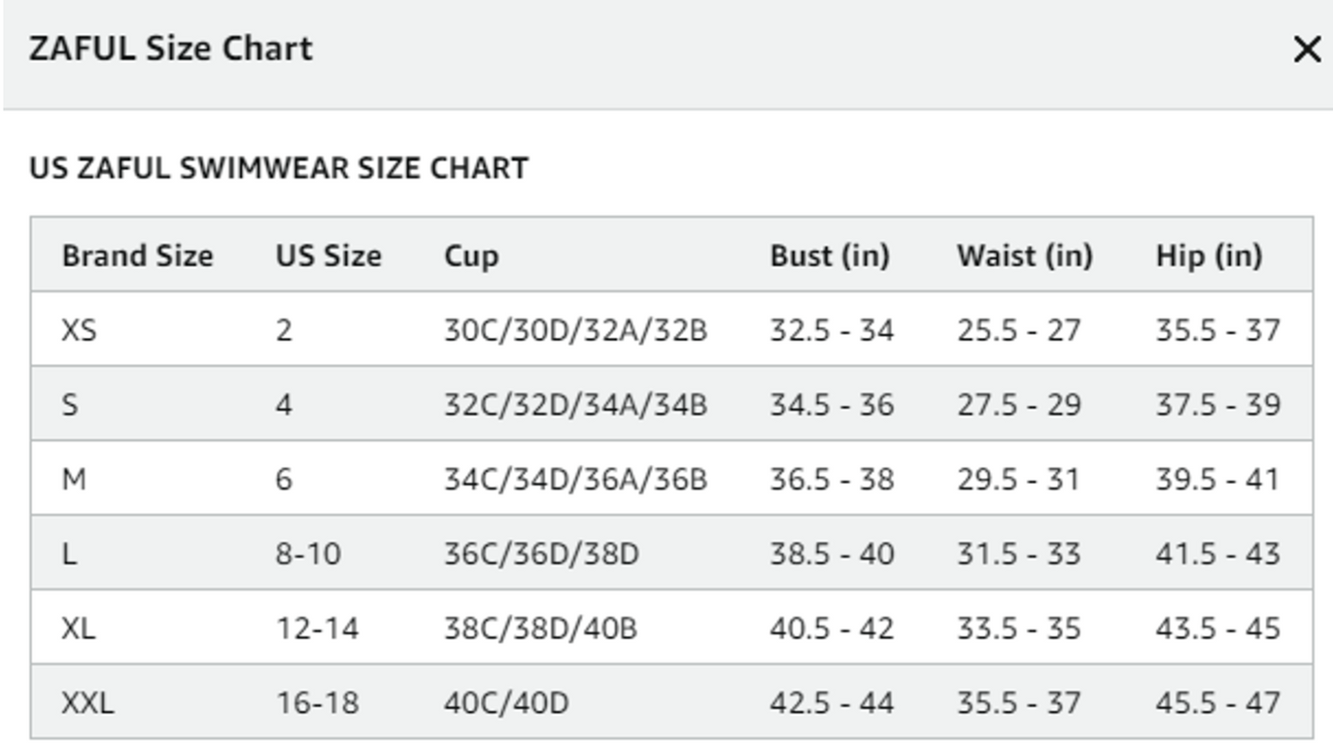Click the US ZAFUL SWIMWEAR SIZE CHART heading
The image size is (1333, 743).
click(279, 169)
